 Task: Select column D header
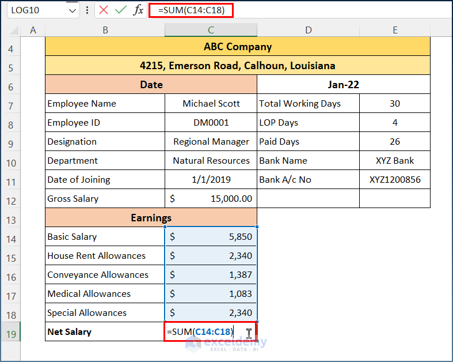309,30
